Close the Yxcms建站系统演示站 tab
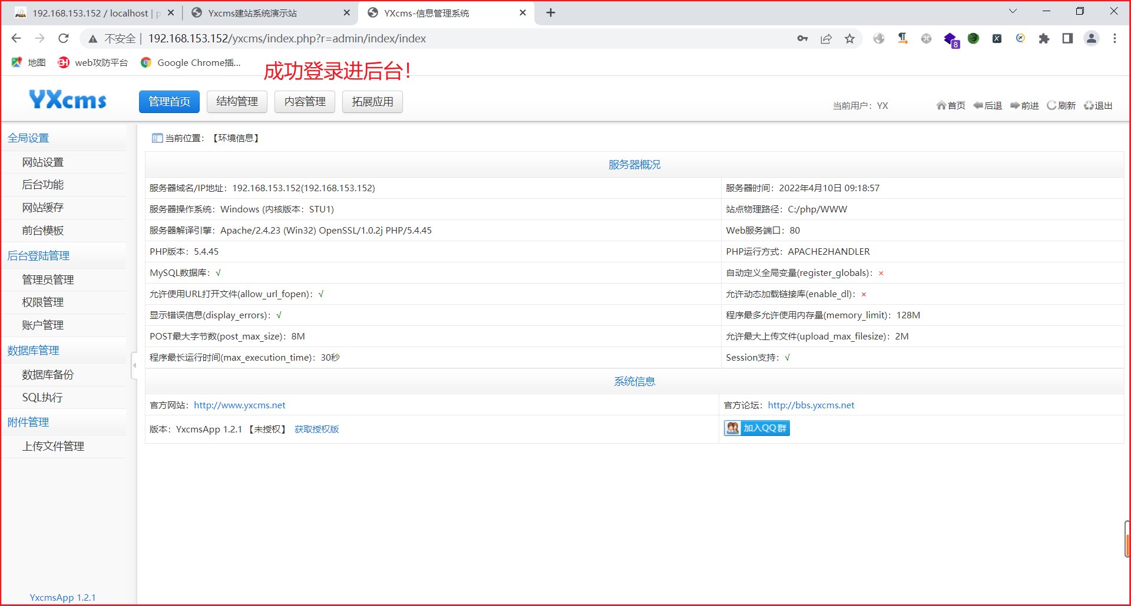 tap(346, 13)
